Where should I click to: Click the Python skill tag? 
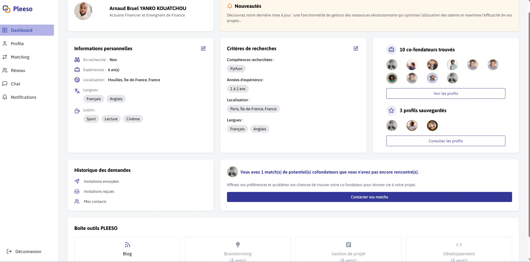pos(236,69)
